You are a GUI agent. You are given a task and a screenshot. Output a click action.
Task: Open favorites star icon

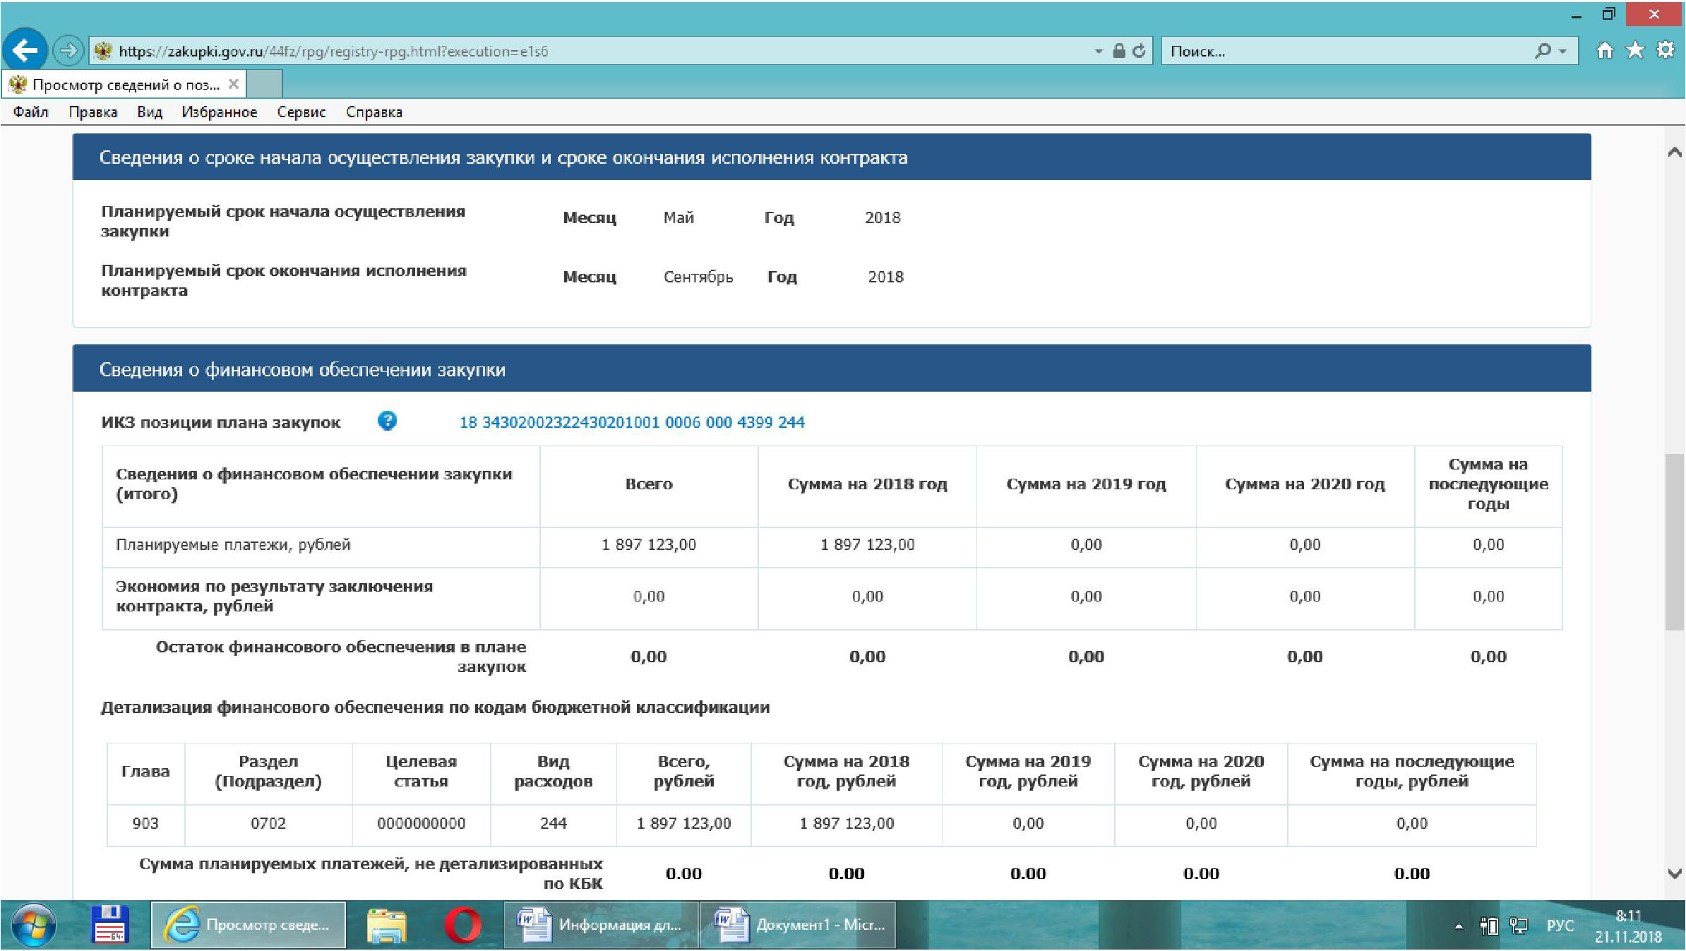1635,51
